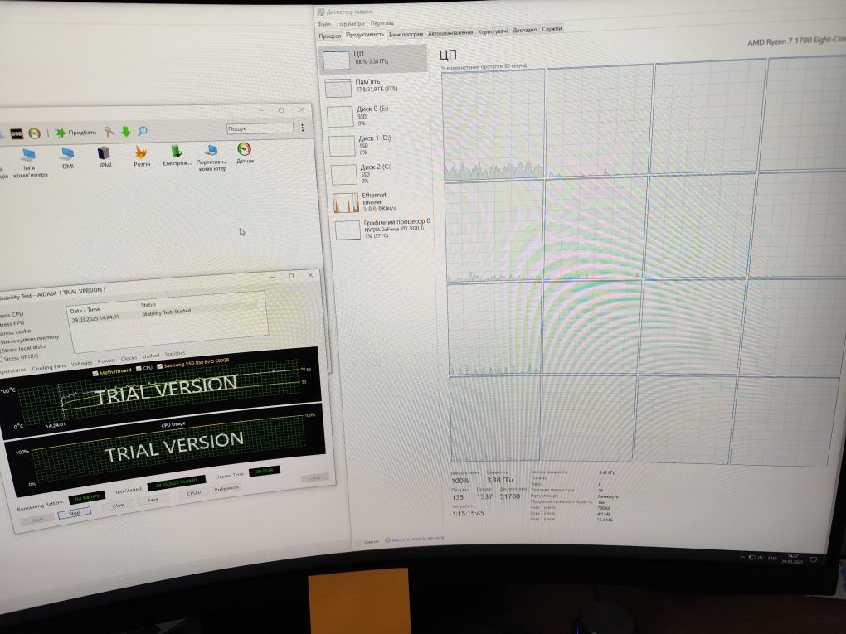846x634 pixels.
Task: Select Диск 1 (D:) in sidebar
Action: coord(379,145)
